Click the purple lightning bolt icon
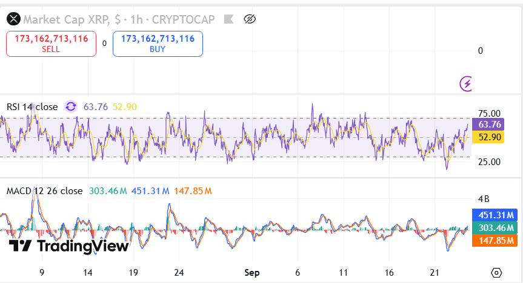Image resolution: width=523 pixels, height=283 pixels. click(x=466, y=83)
